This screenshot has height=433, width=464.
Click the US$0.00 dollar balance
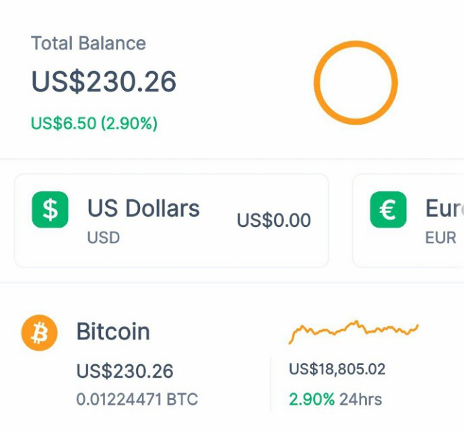(273, 220)
